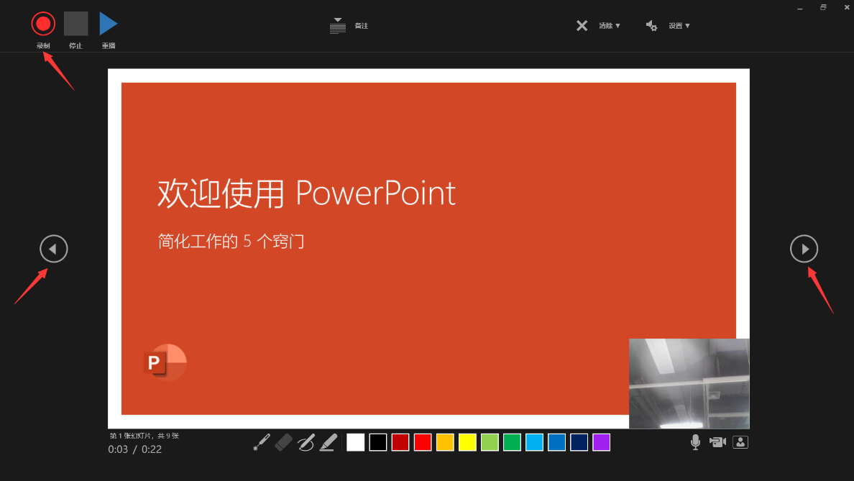The height and width of the screenshot is (481, 854).
Task: Click the recording time 0:03 / 0:22
Action: (x=135, y=449)
